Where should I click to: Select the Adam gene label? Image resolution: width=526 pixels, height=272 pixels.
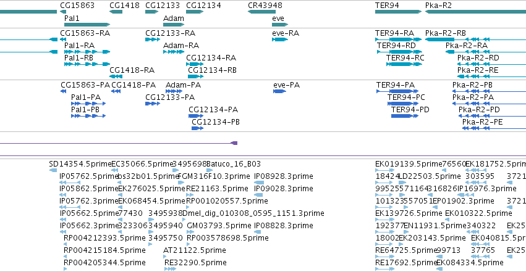pos(174,18)
